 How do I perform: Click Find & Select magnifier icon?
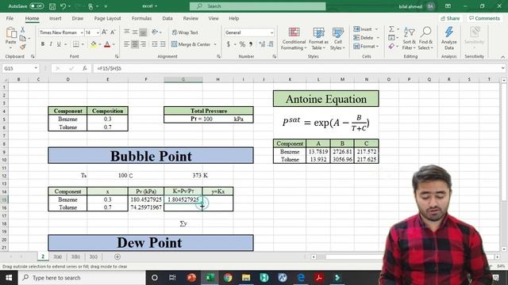(x=425, y=39)
